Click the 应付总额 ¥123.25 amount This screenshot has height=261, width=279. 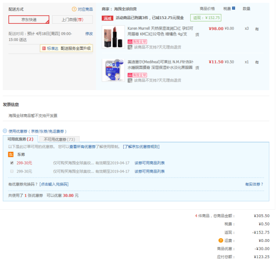point(261,257)
